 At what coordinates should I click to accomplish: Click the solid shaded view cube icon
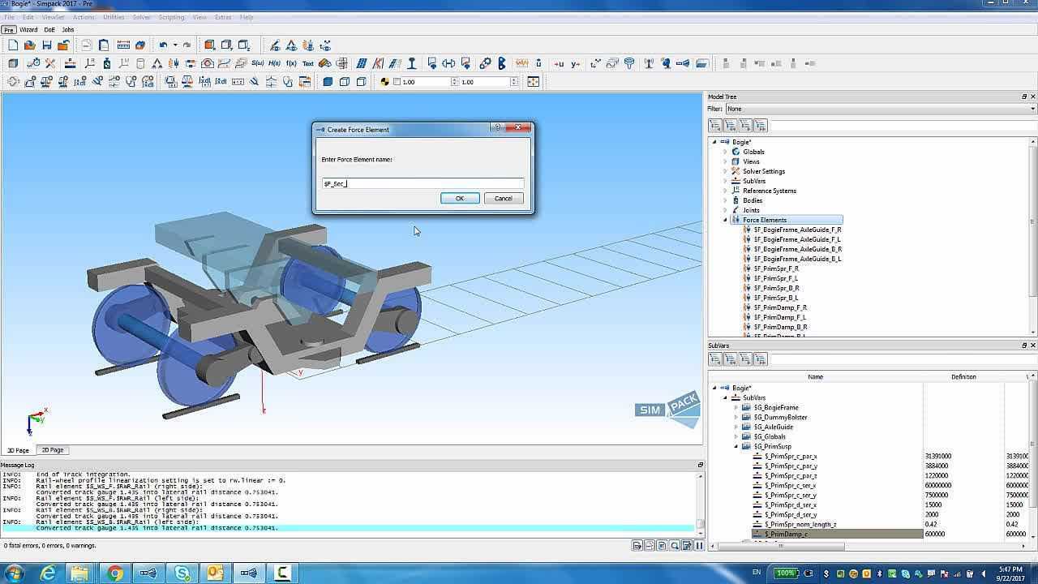328,81
